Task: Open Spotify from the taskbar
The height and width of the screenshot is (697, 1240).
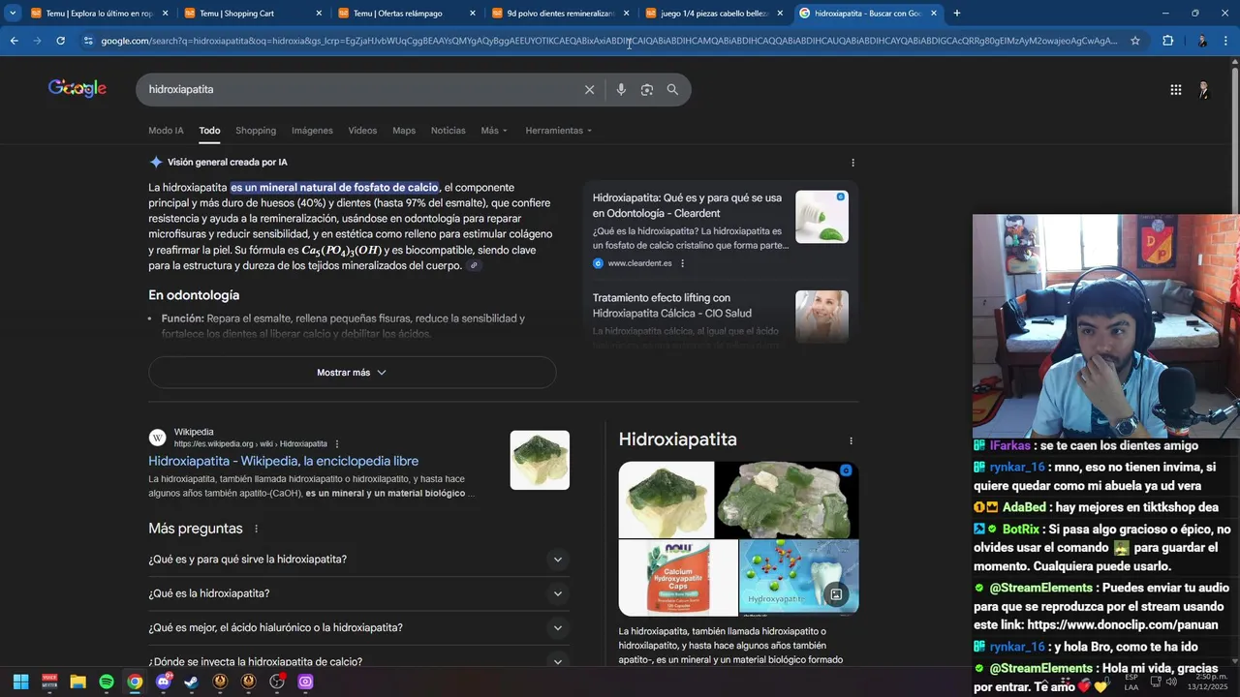Action: pos(107,682)
